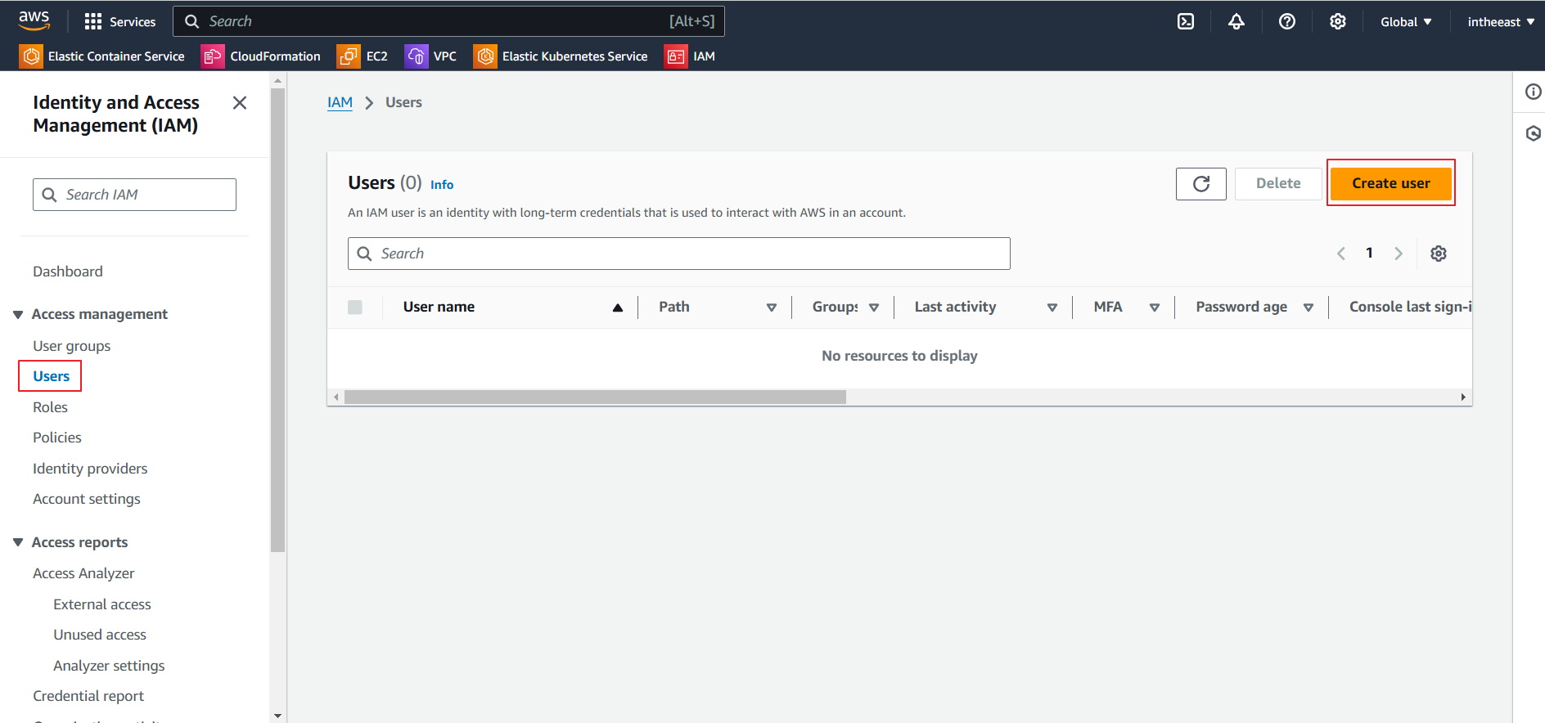Go to previous page of users

pos(1341,254)
